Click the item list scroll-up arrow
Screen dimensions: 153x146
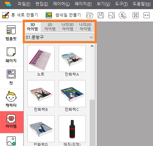92,46
